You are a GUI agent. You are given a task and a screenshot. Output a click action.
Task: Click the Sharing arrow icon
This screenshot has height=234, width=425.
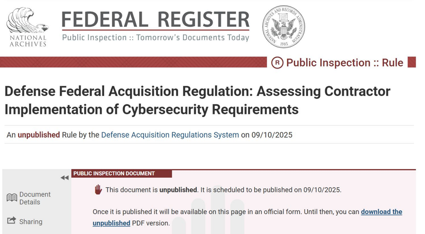[11, 220]
